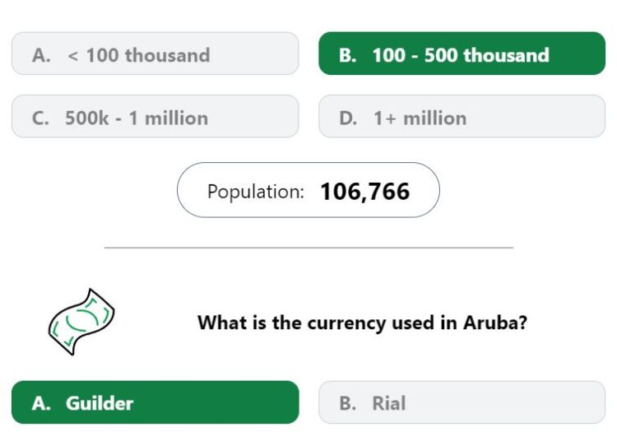Choose the "100 - 500 thousand" answer
617x441 pixels.
click(x=462, y=53)
